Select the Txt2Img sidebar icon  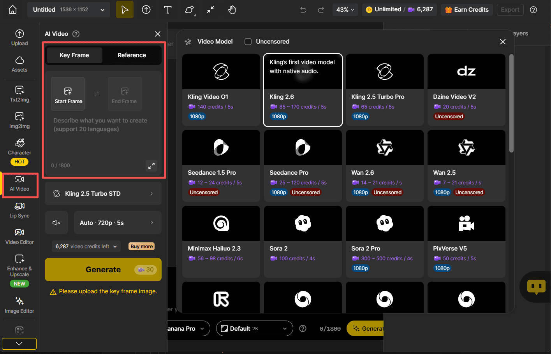pyautogui.click(x=19, y=94)
